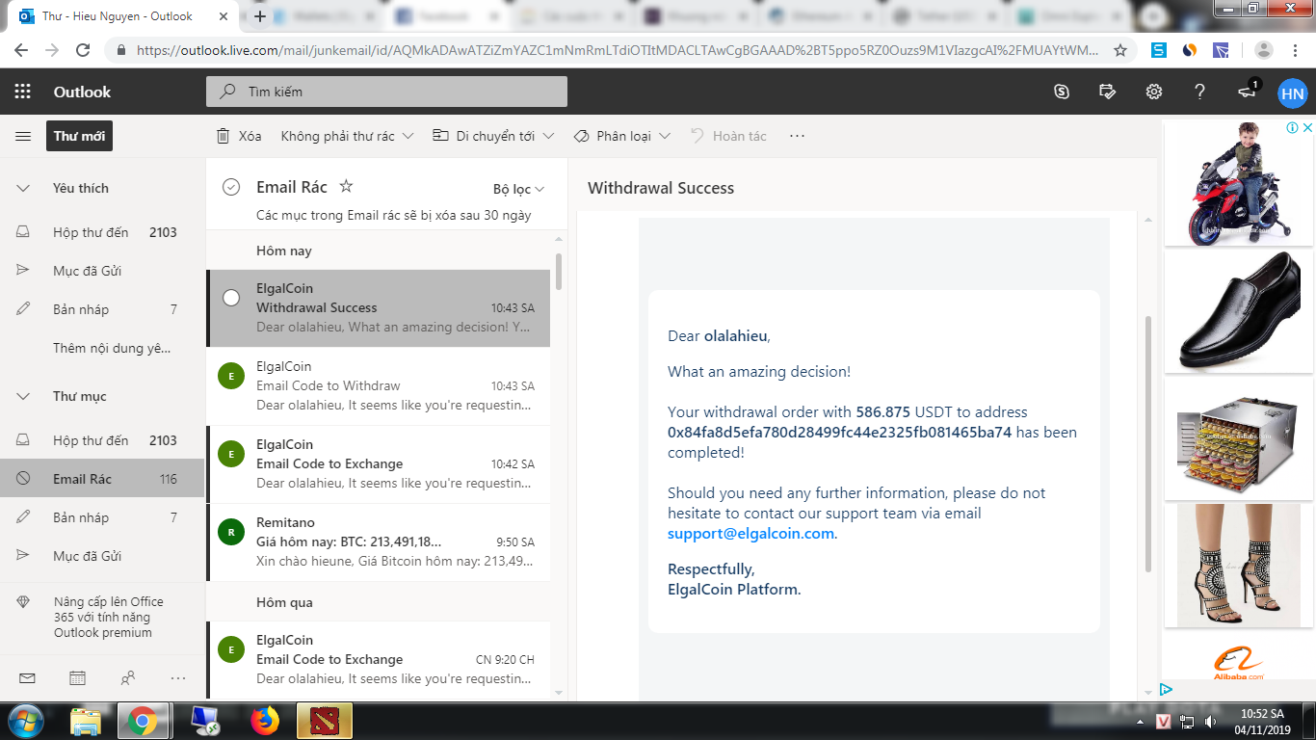This screenshot has width=1316, height=740.
Task: Open Dota 2 from the taskbar
Action: pos(325,721)
